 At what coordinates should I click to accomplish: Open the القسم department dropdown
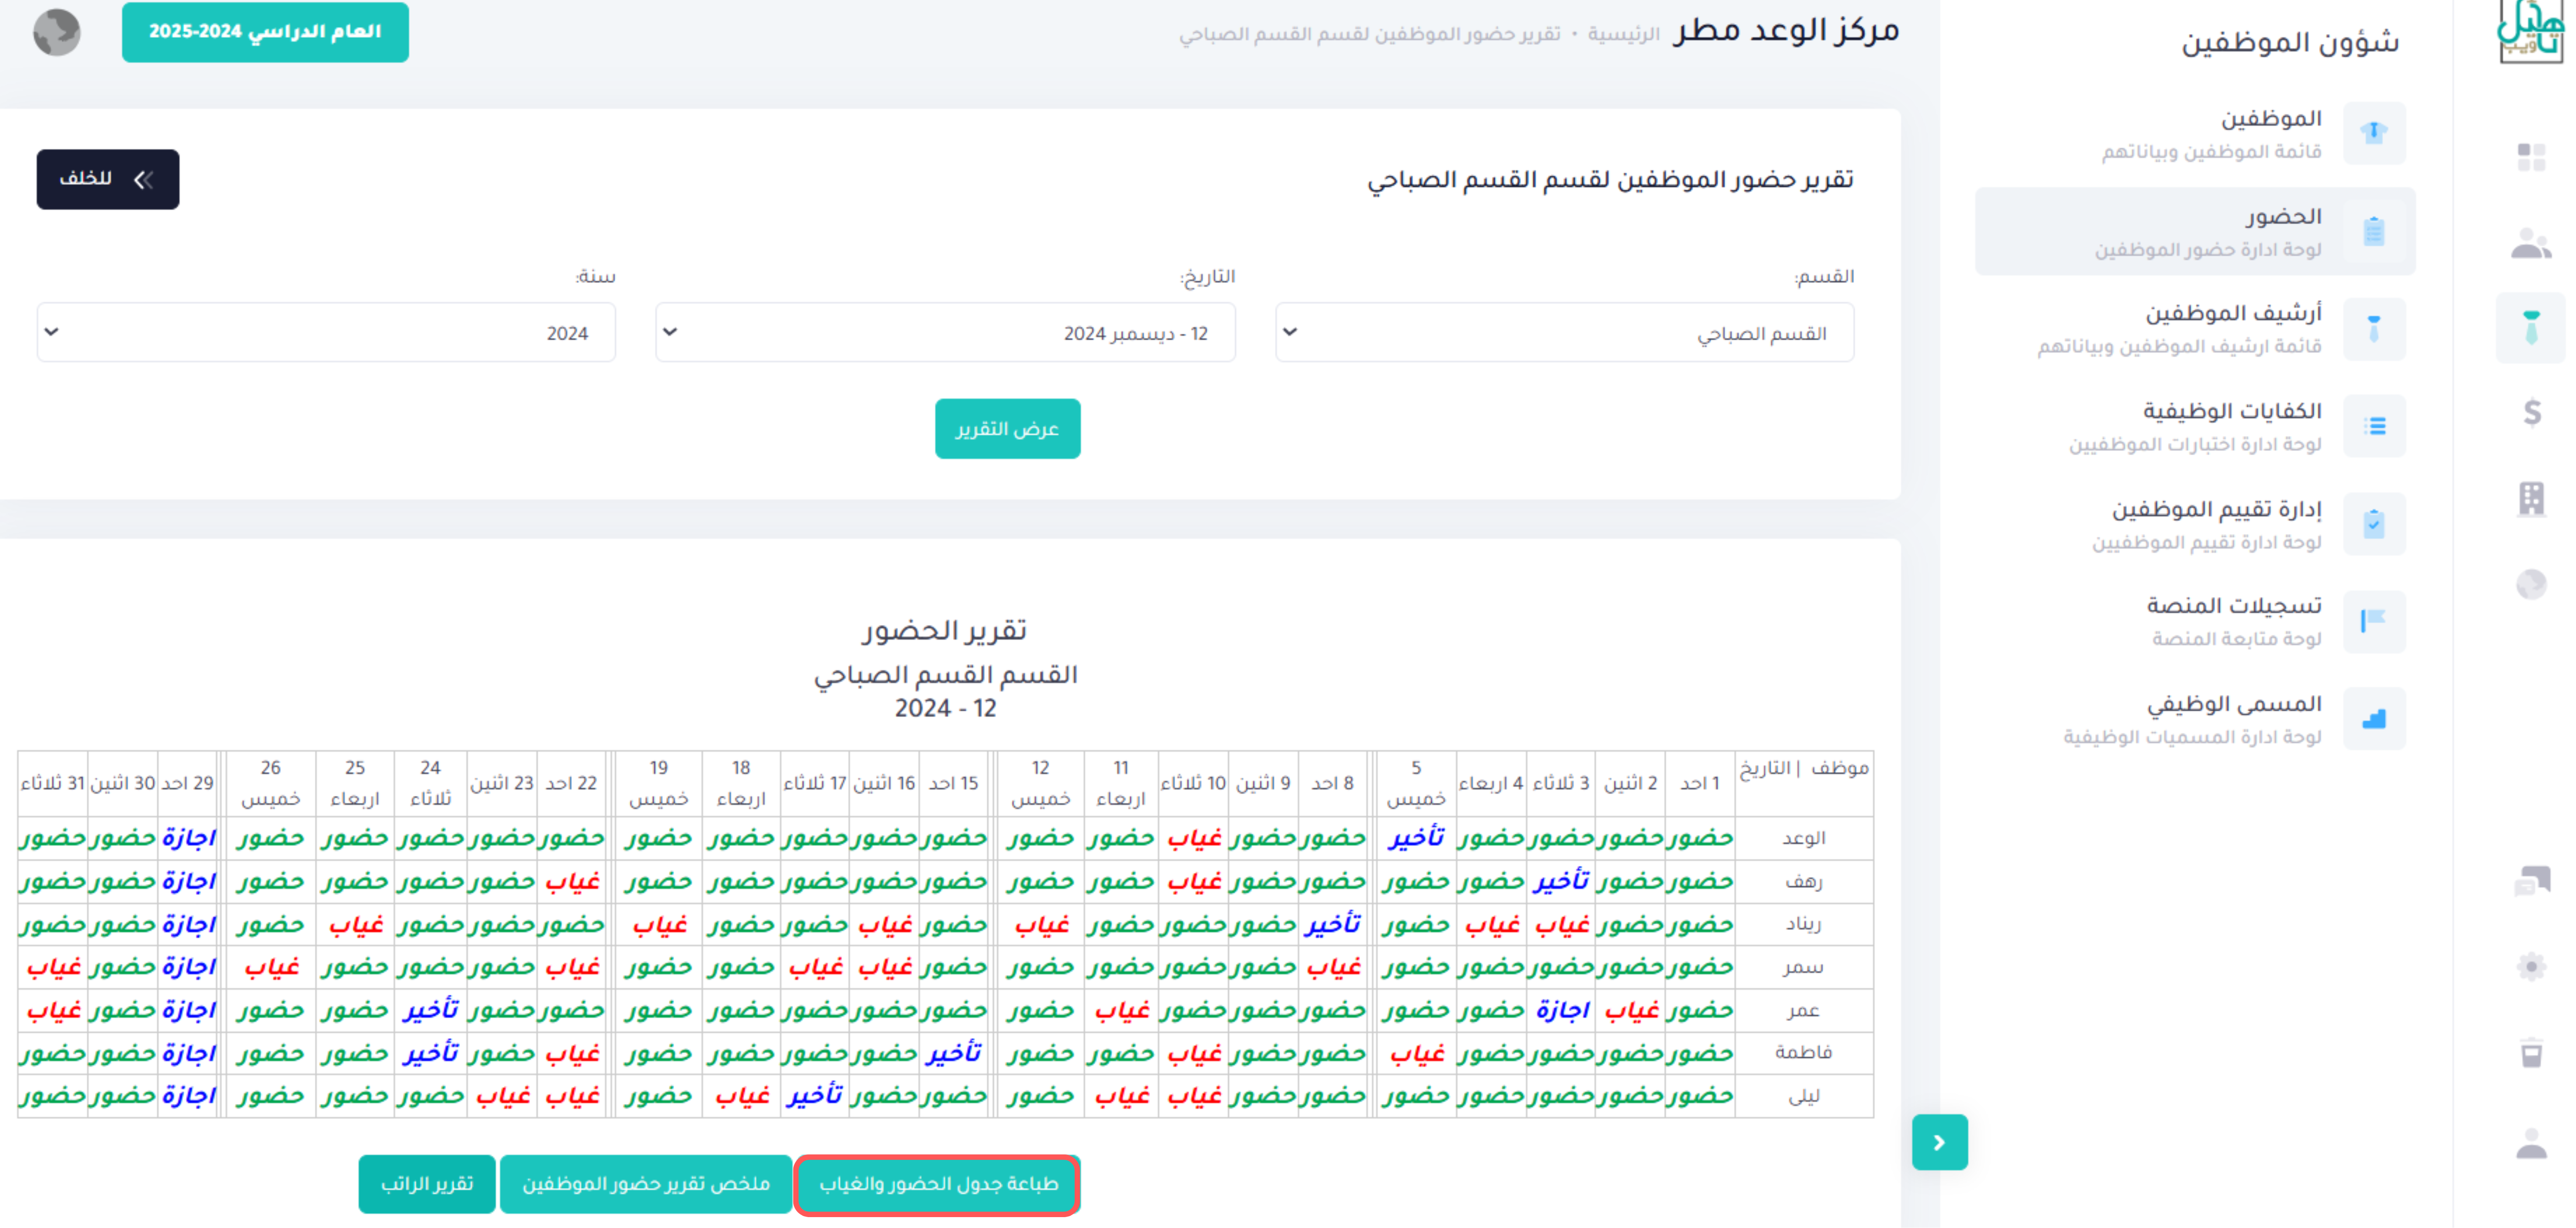[x=1564, y=333]
